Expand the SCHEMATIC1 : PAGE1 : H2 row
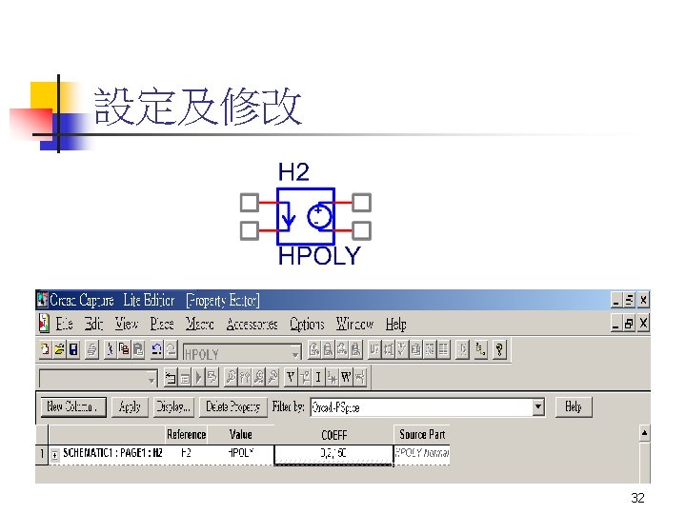The width and height of the screenshot is (686, 514). (x=54, y=455)
